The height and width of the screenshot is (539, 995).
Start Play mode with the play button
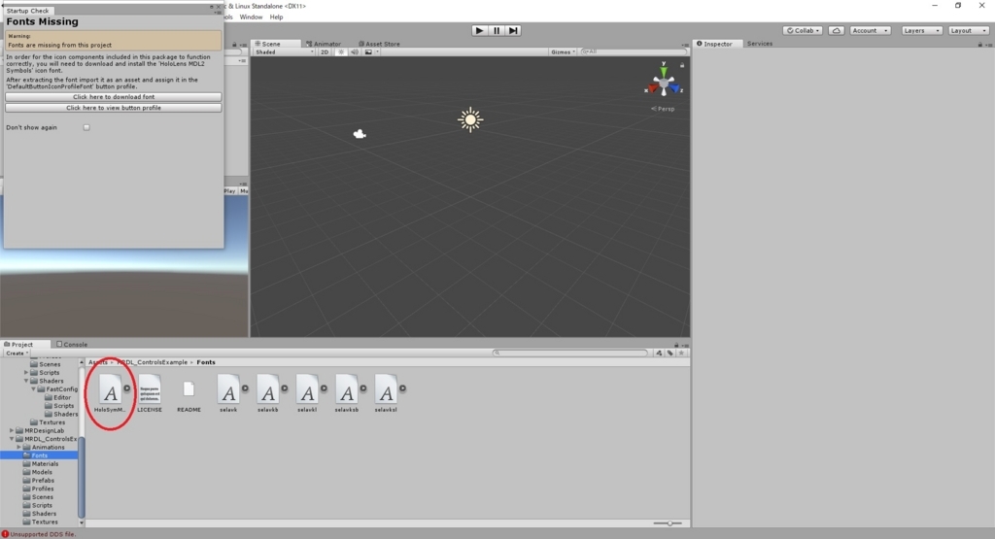click(x=480, y=30)
